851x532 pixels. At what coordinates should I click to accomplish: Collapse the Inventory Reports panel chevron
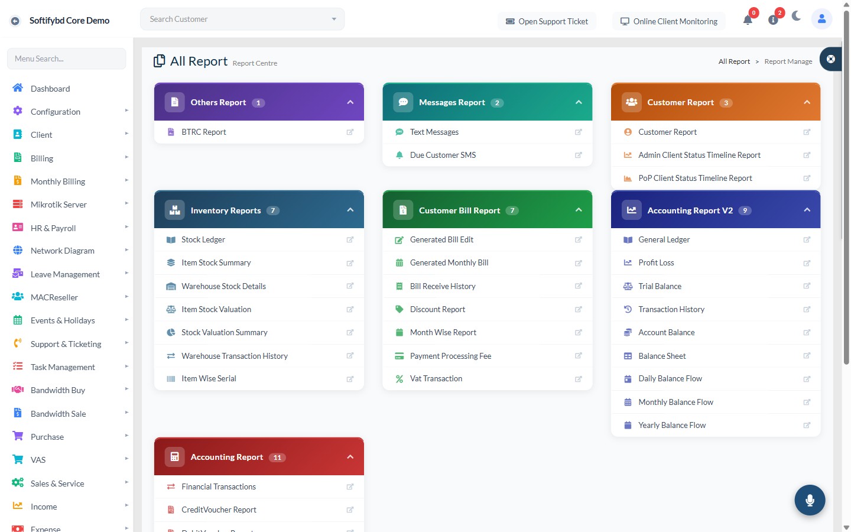pos(350,210)
